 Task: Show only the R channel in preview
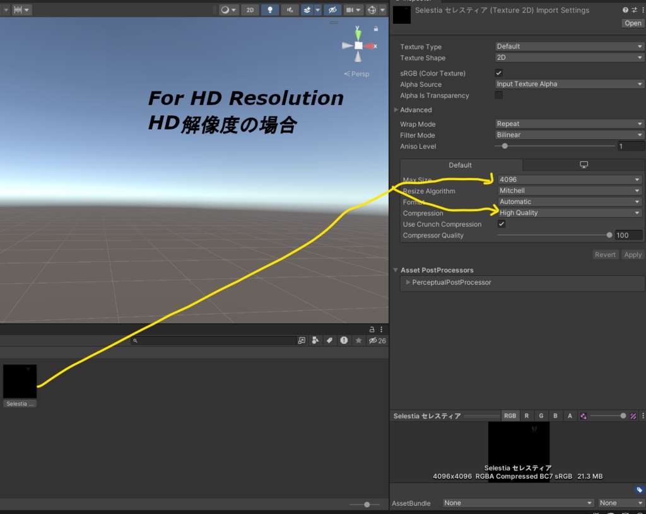click(x=527, y=416)
